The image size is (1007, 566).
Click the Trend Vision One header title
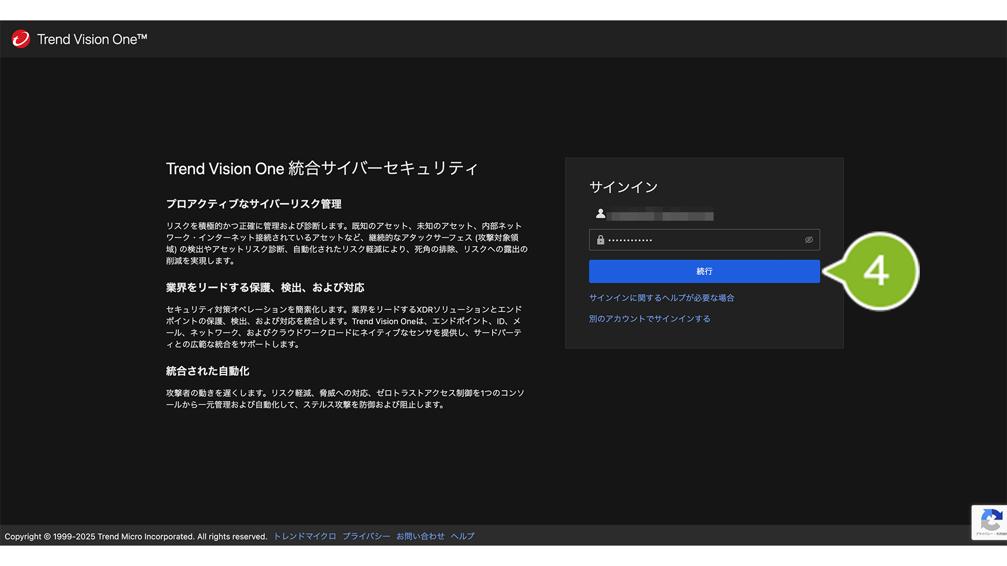coord(92,39)
